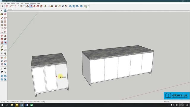Open the Edit menu
The image size is (190, 107).
5,3
